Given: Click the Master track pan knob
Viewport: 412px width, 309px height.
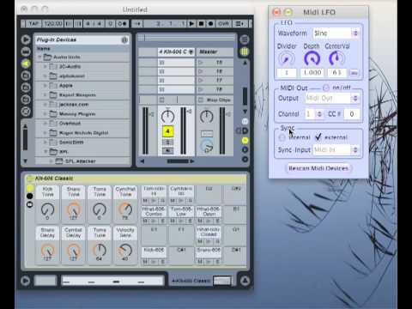Looking at the screenshot, I should [207, 117].
